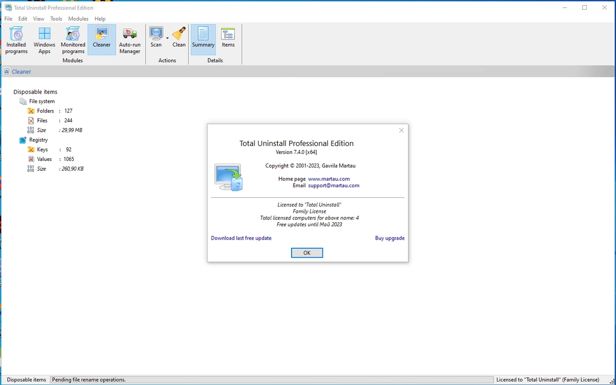
Task: Switch to Monitored programs module
Action: click(73, 40)
